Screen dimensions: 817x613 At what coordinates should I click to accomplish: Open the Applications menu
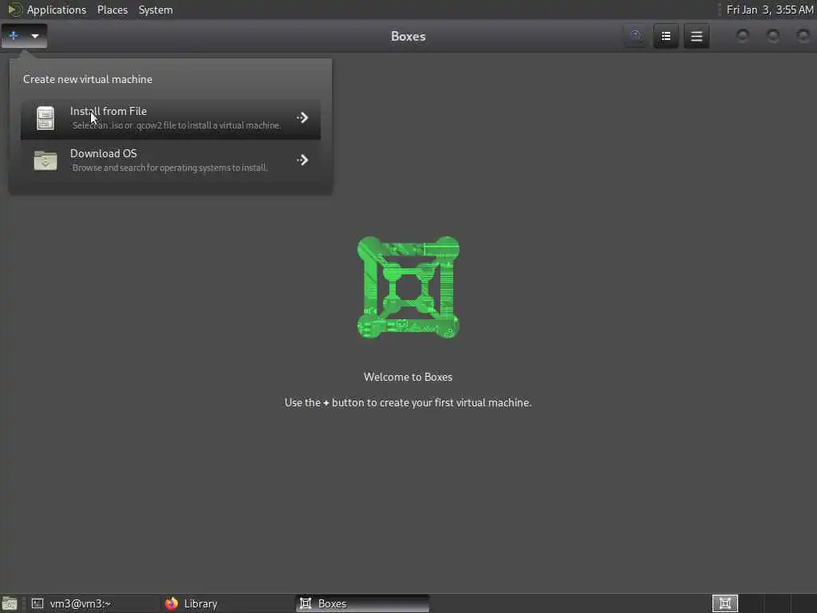point(57,10)
